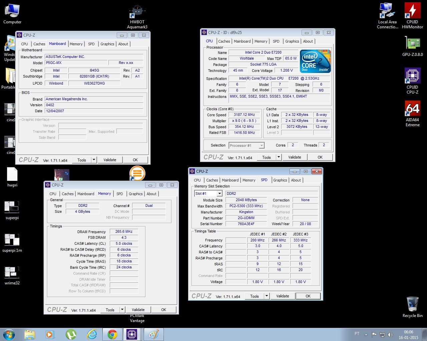427x341 pixels.
Task: Open Tools dropdown arrow in df9v25 window
Action: [x=279, y=157]
